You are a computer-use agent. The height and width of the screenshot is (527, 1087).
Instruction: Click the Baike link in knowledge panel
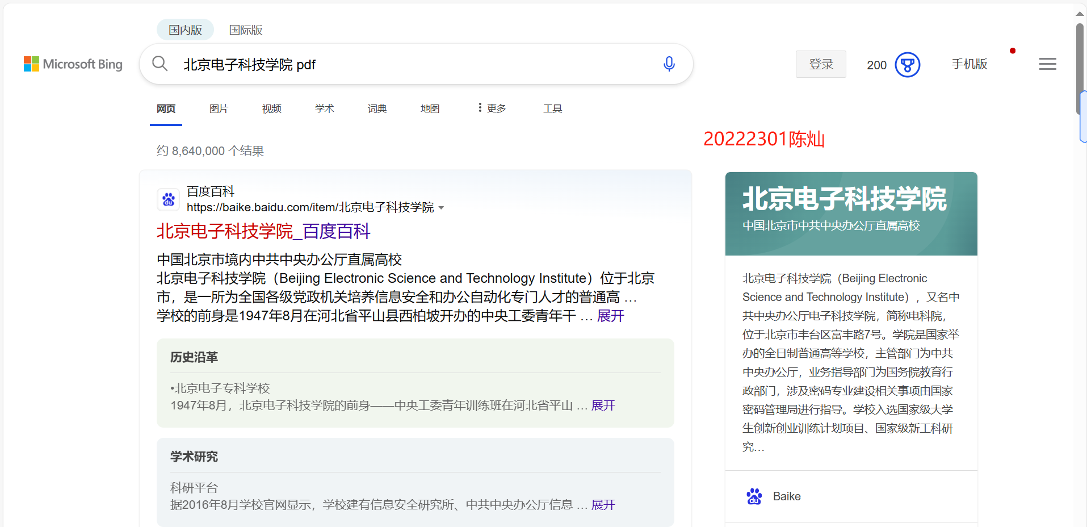(787, 496)
